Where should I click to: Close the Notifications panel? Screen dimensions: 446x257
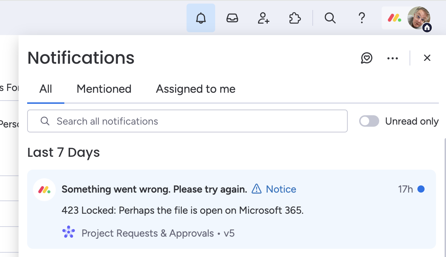pyautogui.click(x=427, y=58)
